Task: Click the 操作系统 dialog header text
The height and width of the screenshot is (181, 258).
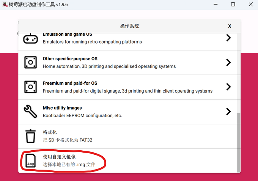Action: pos(129,26)
